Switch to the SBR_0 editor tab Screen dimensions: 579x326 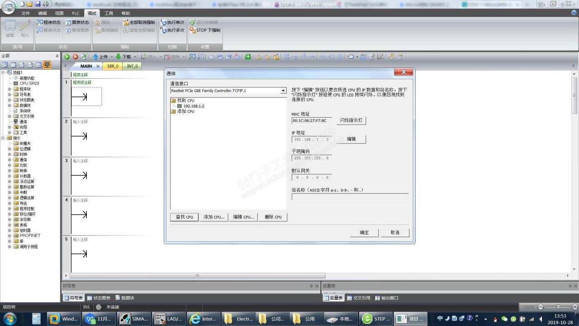pos(113,66)
